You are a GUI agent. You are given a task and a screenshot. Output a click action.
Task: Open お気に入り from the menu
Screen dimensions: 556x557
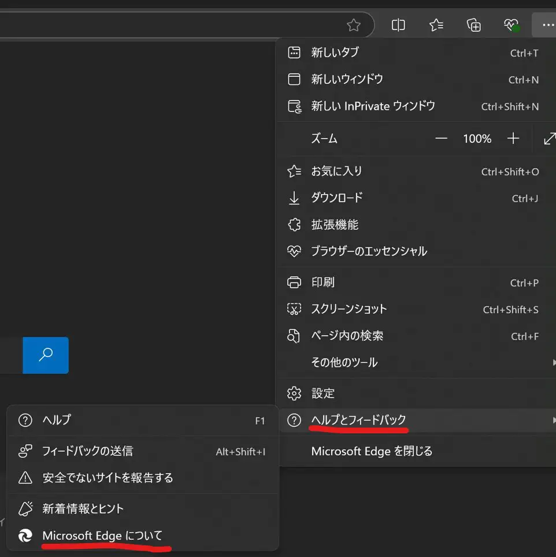[x=416, y=172]
